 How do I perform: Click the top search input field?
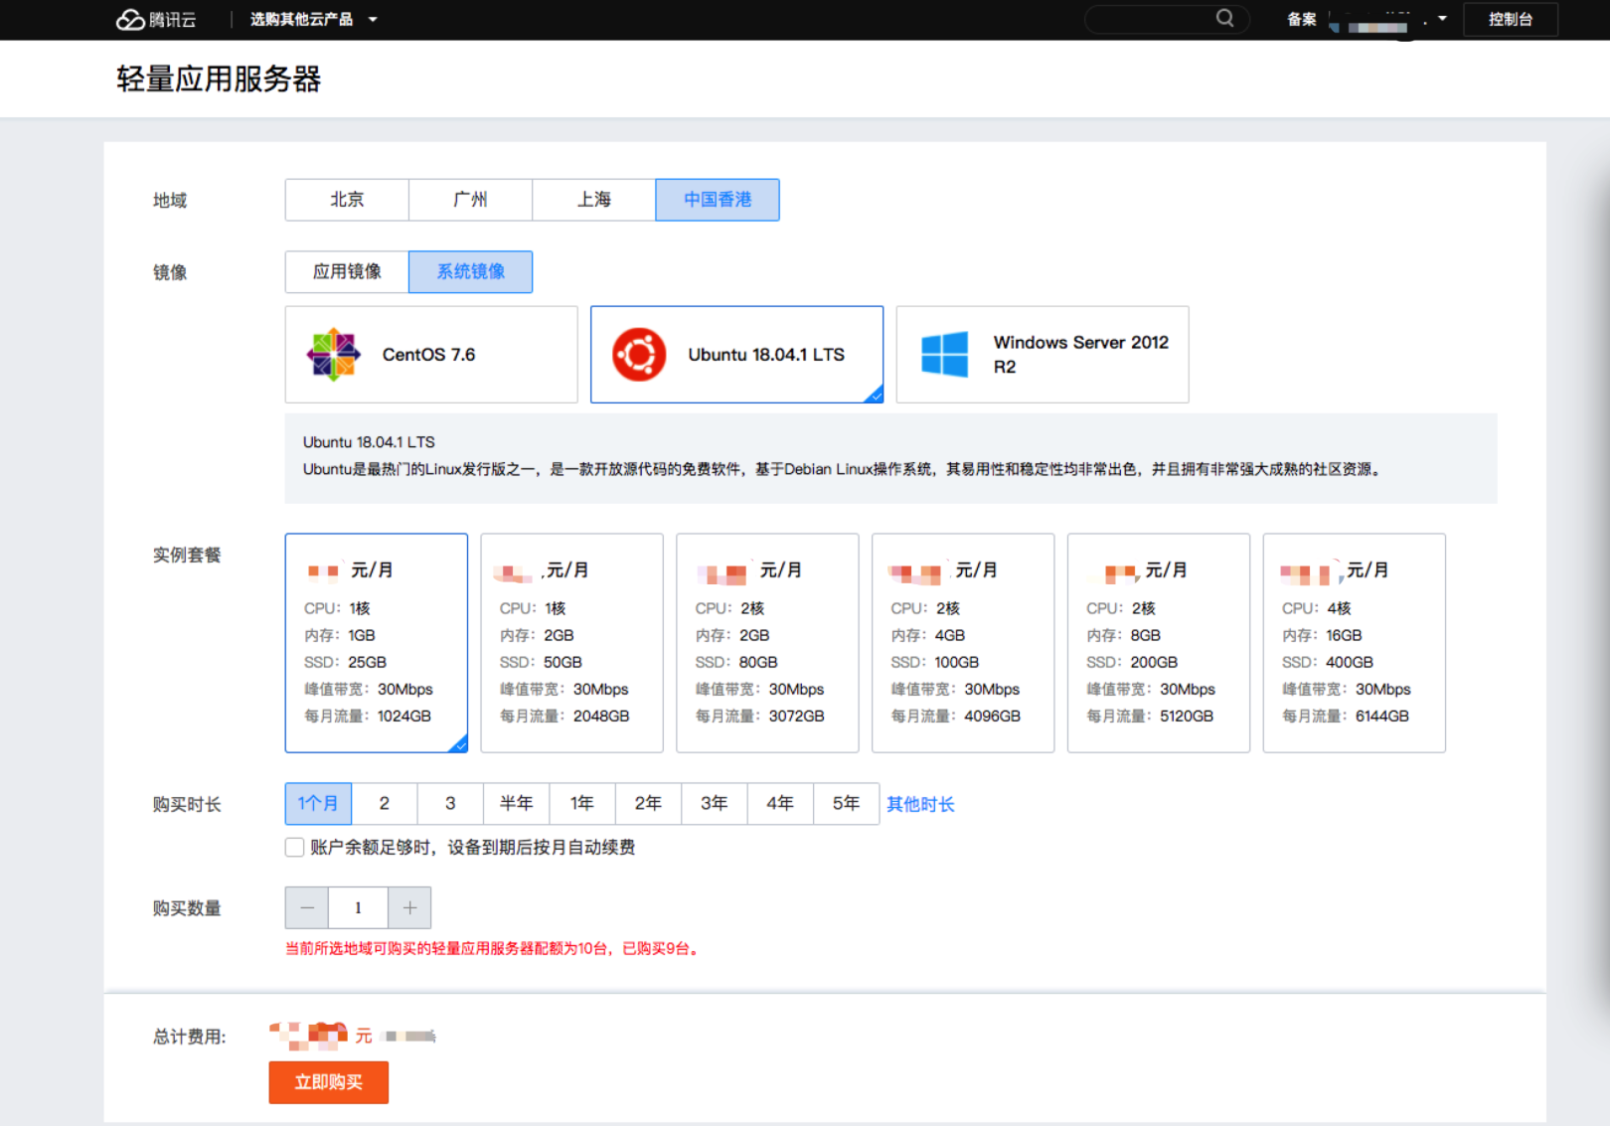(x=1165, y=19)
